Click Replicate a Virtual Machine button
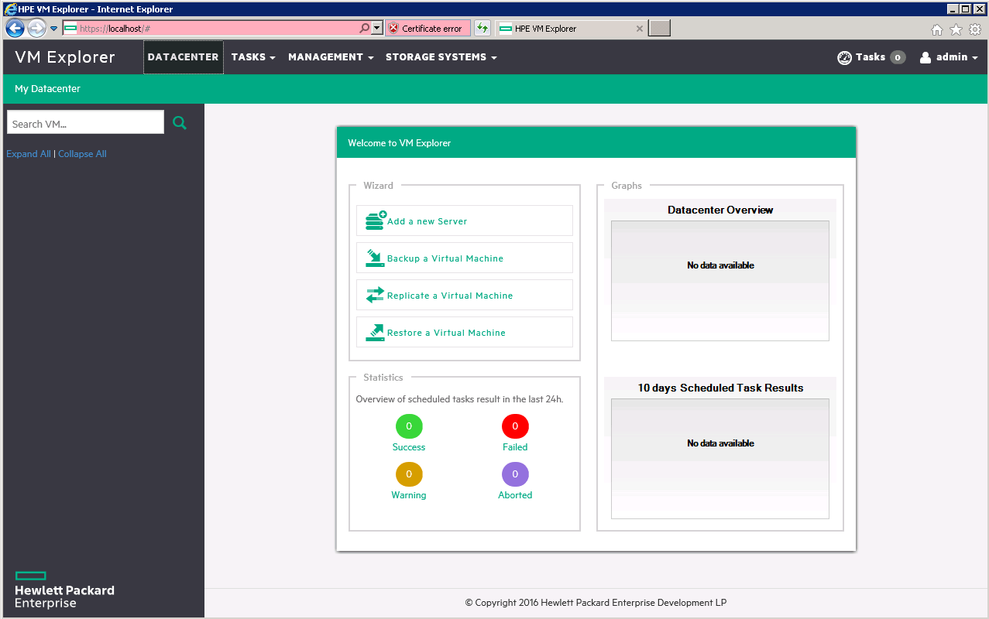989x619 pixels. point(465,295)
